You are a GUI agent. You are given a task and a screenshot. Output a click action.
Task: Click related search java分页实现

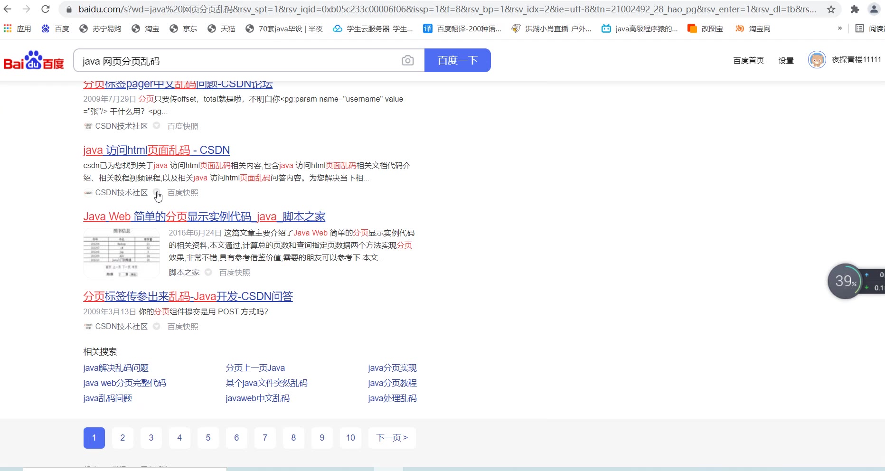(392, 368)
